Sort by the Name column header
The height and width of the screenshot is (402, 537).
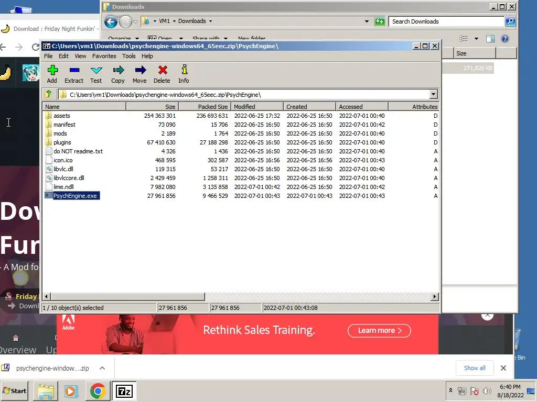click(84, 107)
